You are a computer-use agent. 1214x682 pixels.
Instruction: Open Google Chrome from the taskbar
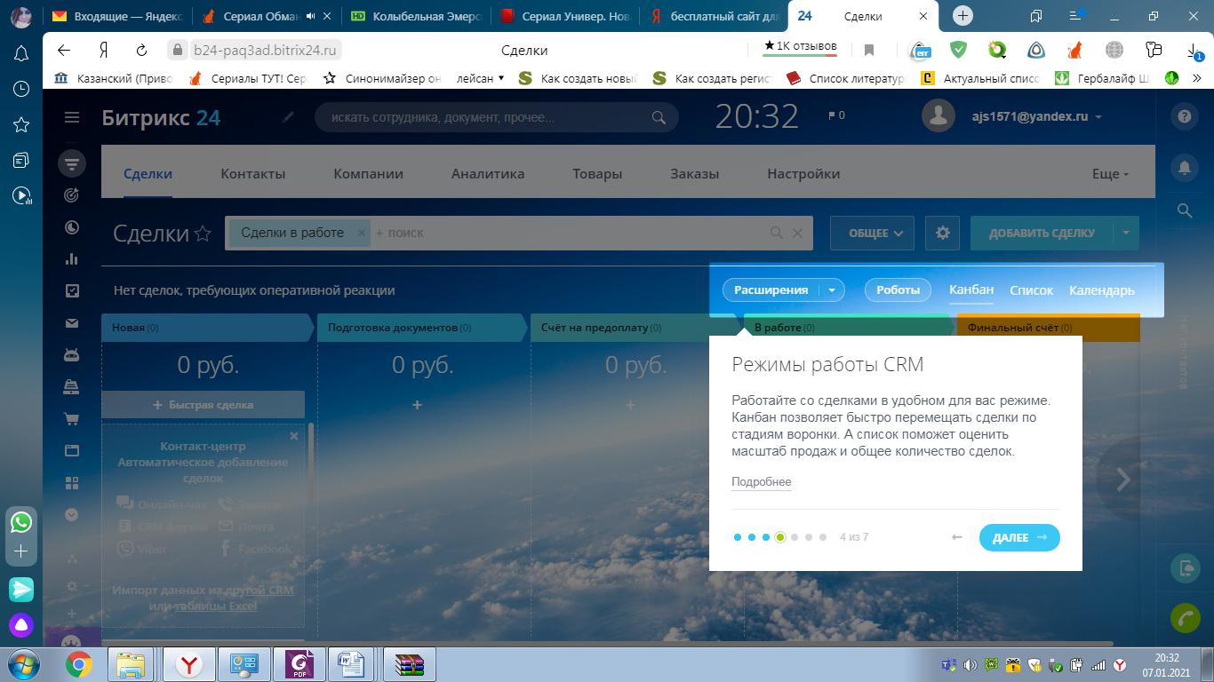click(x=79, y=663)
